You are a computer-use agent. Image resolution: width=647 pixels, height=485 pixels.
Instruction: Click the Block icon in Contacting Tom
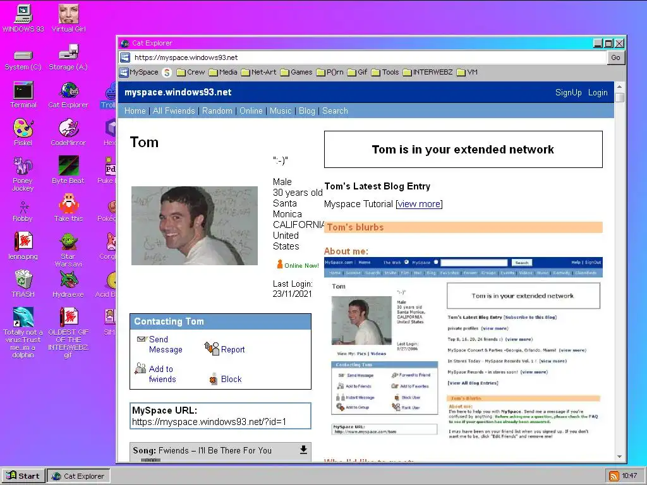click(213, 379)
